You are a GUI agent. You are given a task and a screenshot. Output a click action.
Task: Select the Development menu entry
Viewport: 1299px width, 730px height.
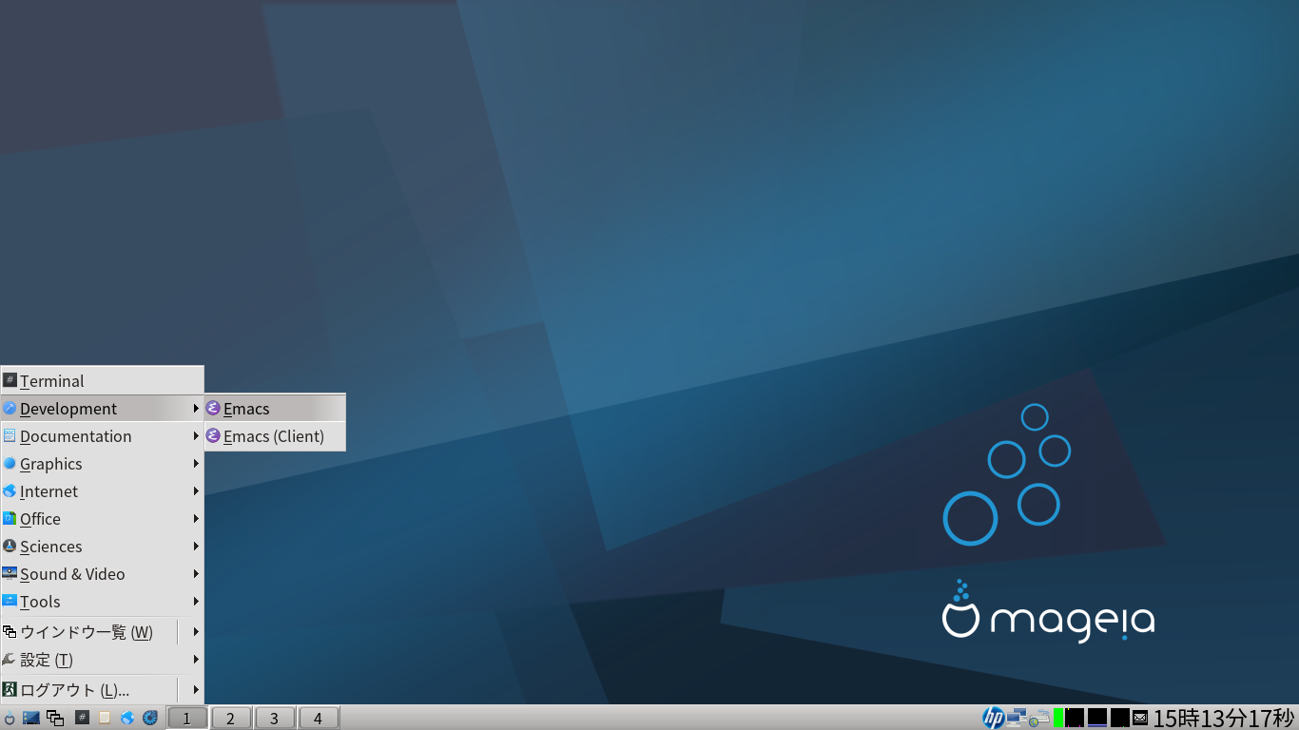pyautogui.click(x=102, y=408)
